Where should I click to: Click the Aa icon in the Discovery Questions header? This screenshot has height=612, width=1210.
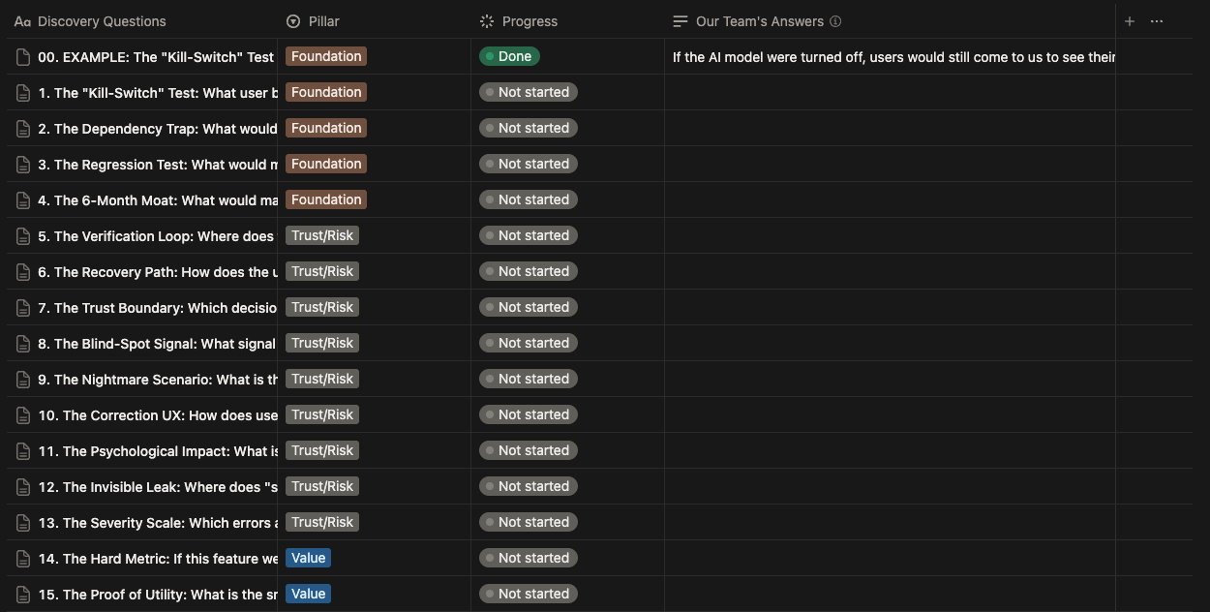(21, 20)
